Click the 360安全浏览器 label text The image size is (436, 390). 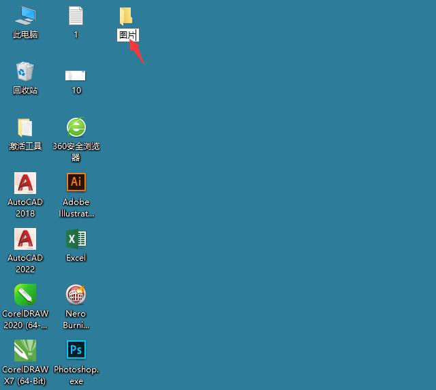click(76, 152)
